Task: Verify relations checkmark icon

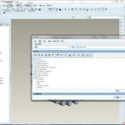Action: coord(91,55)
